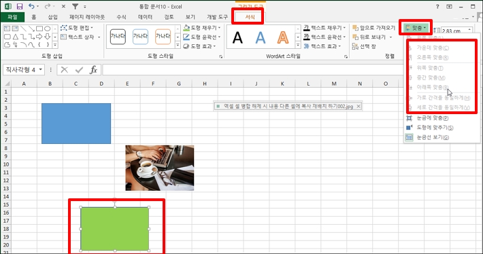Open 도형 윤곽선 (shape outline) dropdown
The width and height of the screenshot is (483, 254).
(202, 37)
